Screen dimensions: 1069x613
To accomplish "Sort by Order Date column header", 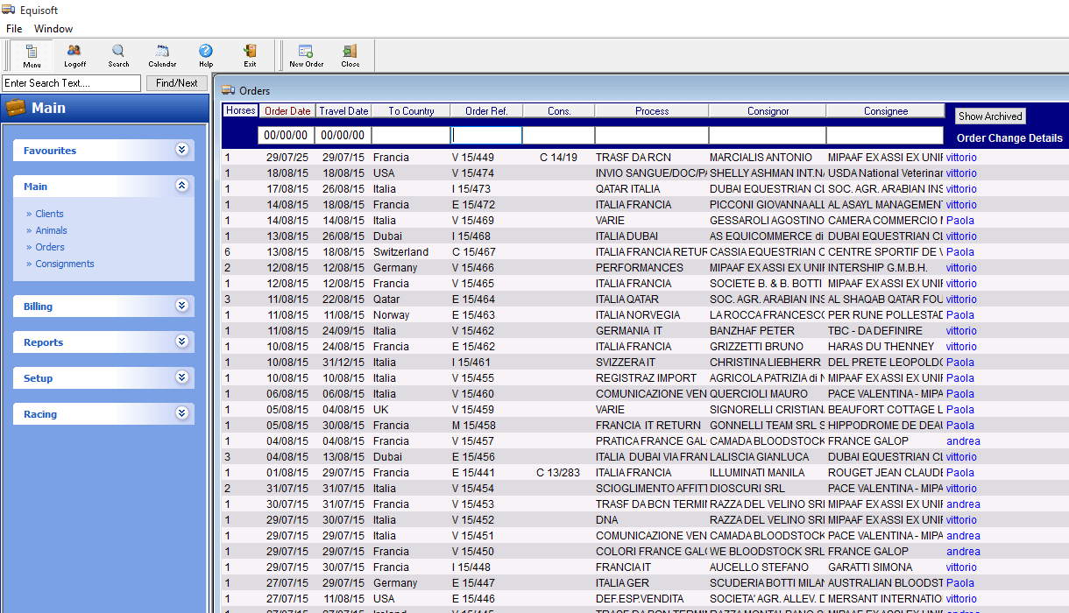I will (x=287, y=111).
